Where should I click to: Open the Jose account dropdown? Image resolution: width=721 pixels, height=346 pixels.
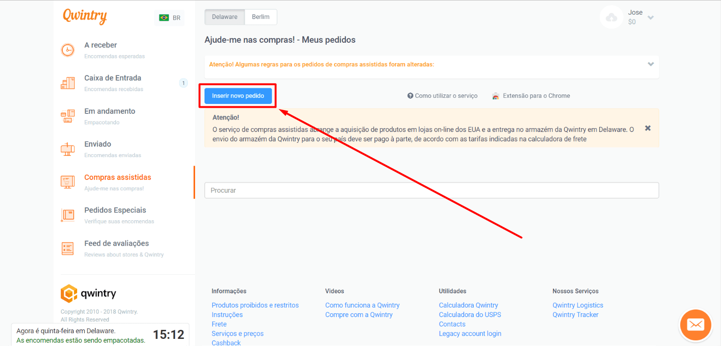pos(651,17)
